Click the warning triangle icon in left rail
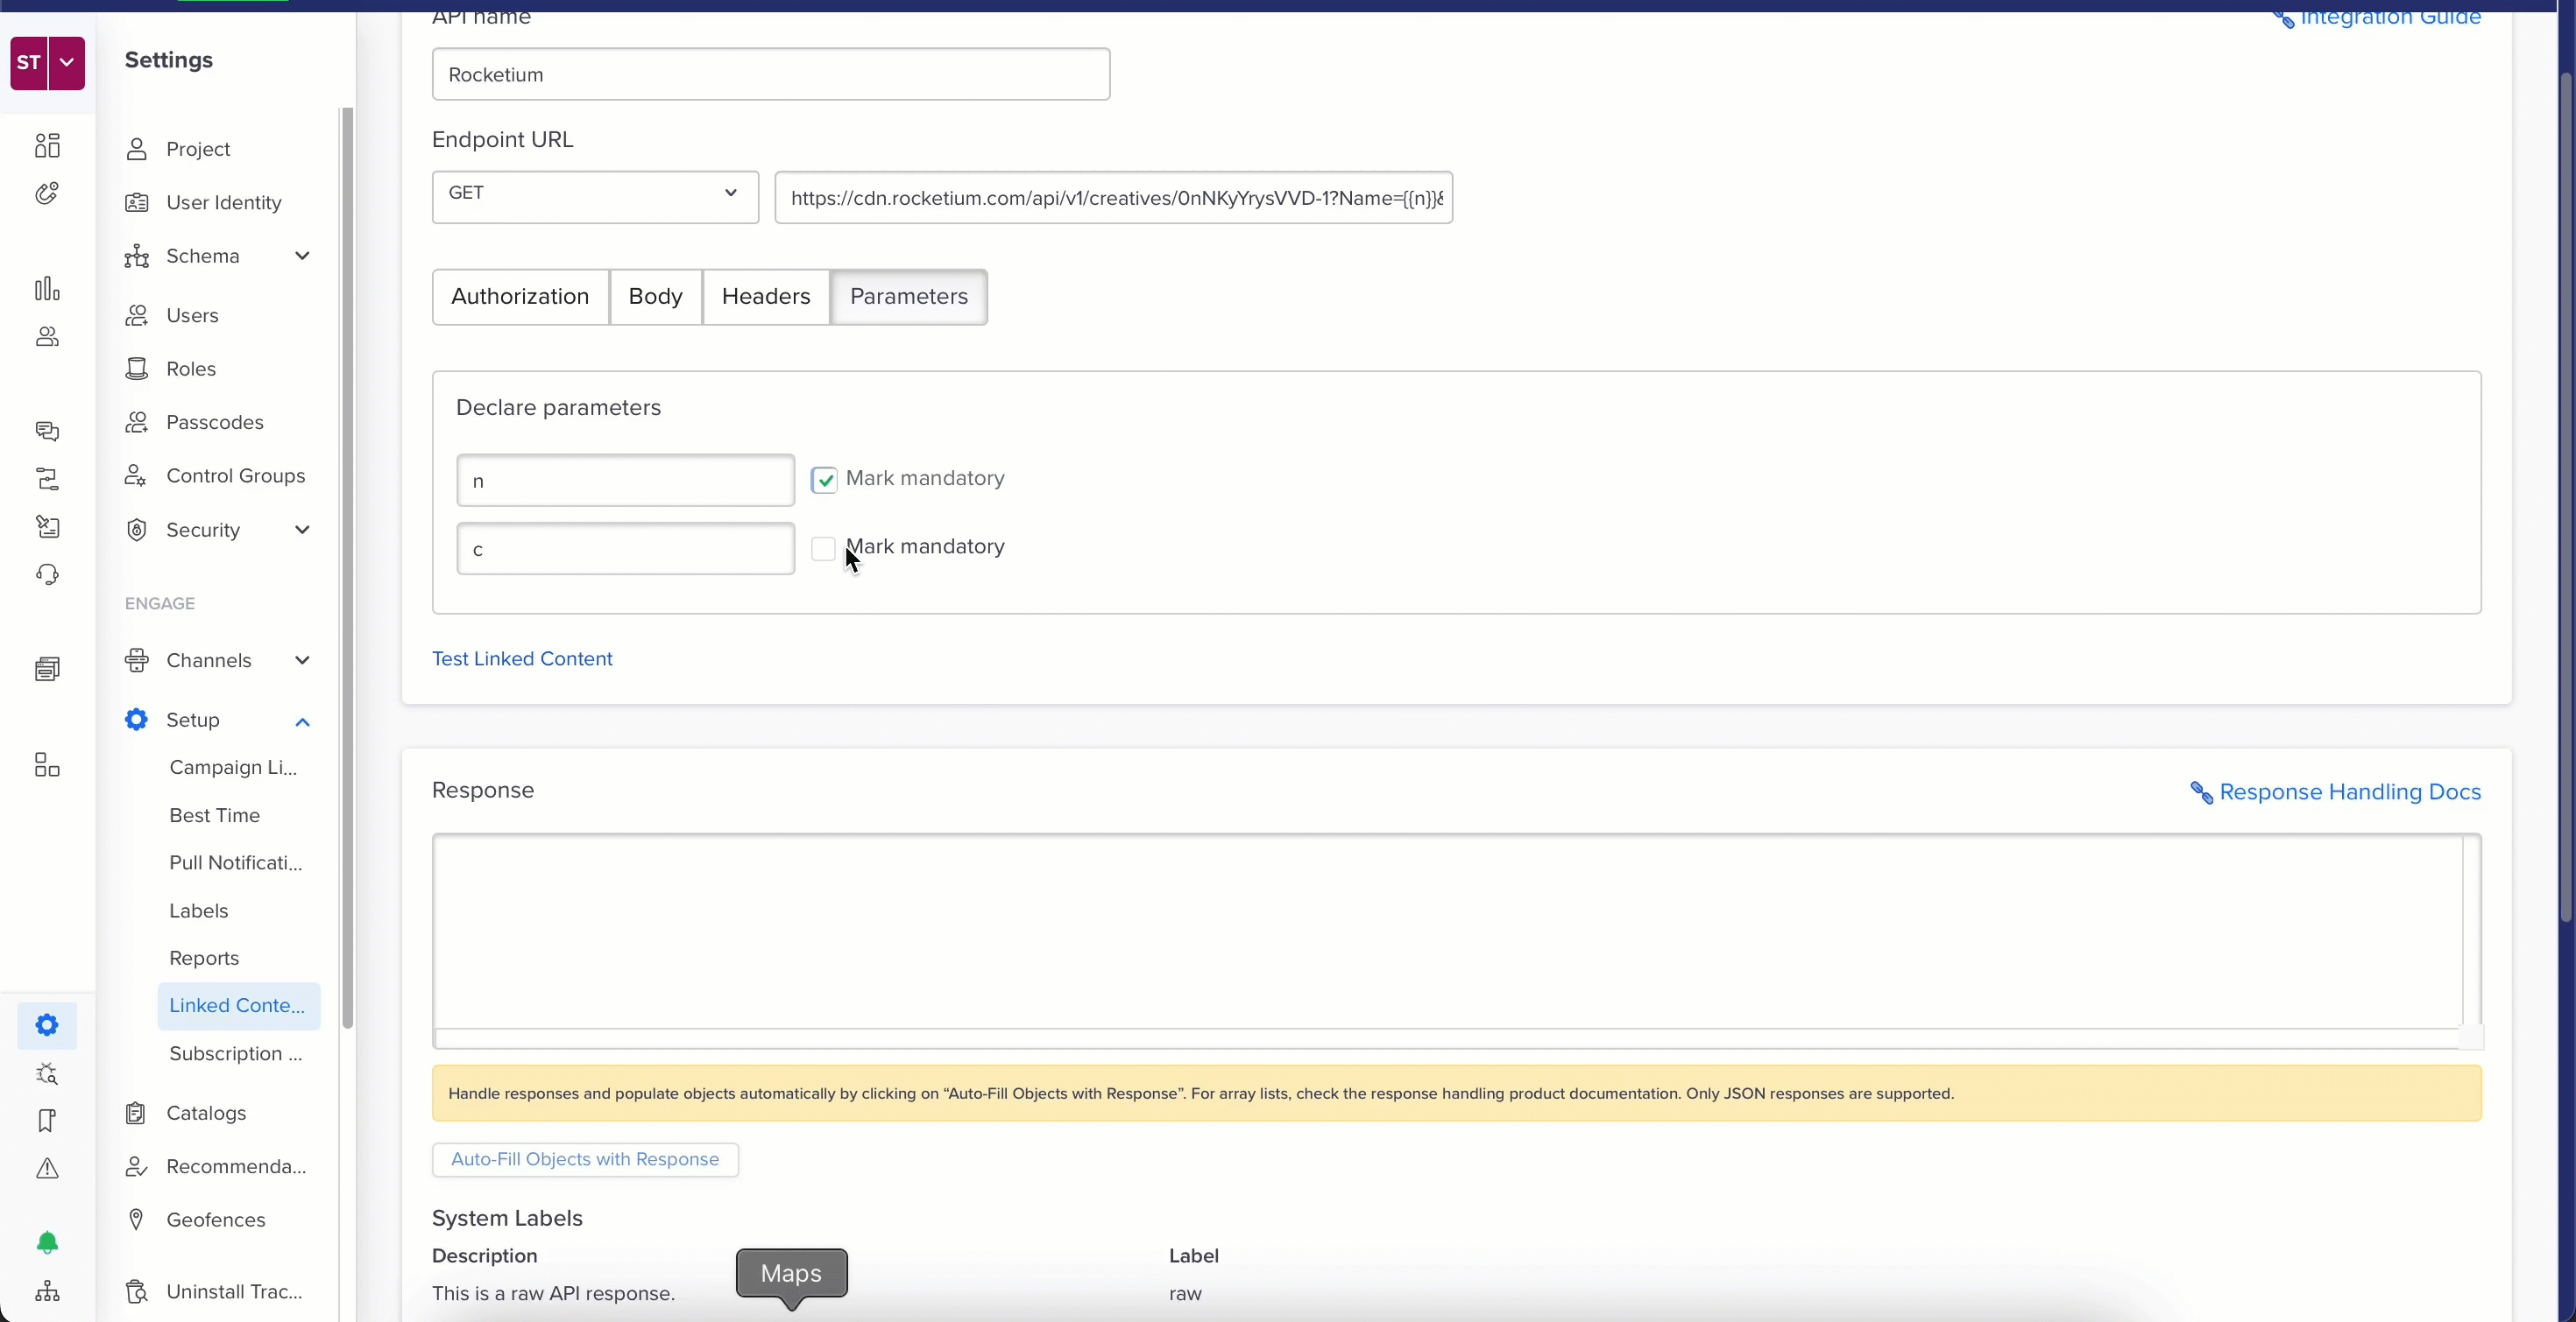 click(47, 1168)
